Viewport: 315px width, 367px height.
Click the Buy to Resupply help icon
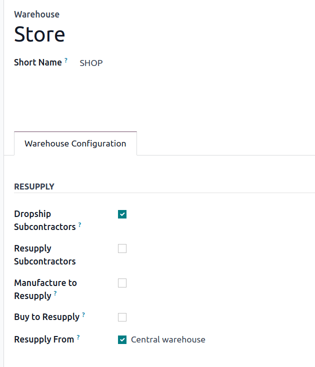(83, 315)
